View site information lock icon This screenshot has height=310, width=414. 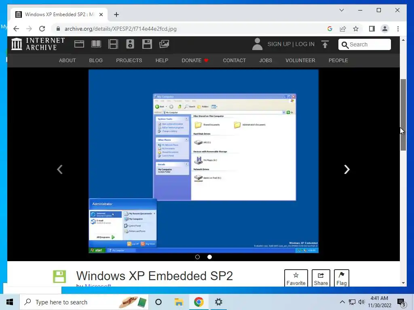coord(58,29)
